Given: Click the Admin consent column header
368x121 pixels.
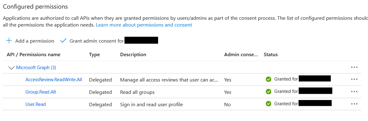Looking at the screenshot, I should pos(241,55).
